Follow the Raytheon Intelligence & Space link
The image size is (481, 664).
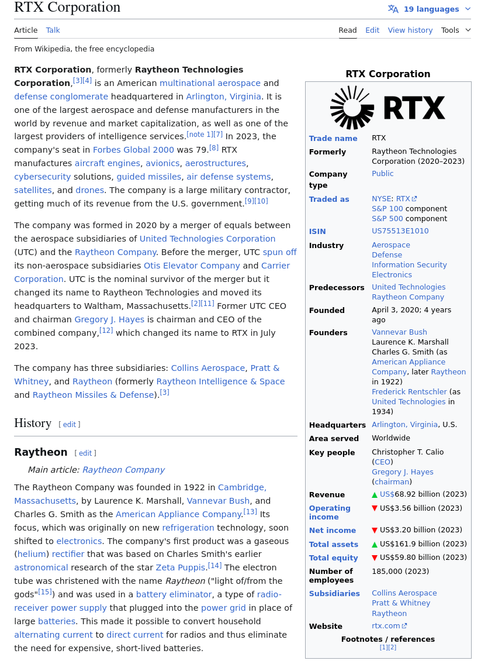point(220,381)
